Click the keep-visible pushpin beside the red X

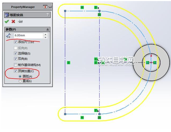click(20, 21)
